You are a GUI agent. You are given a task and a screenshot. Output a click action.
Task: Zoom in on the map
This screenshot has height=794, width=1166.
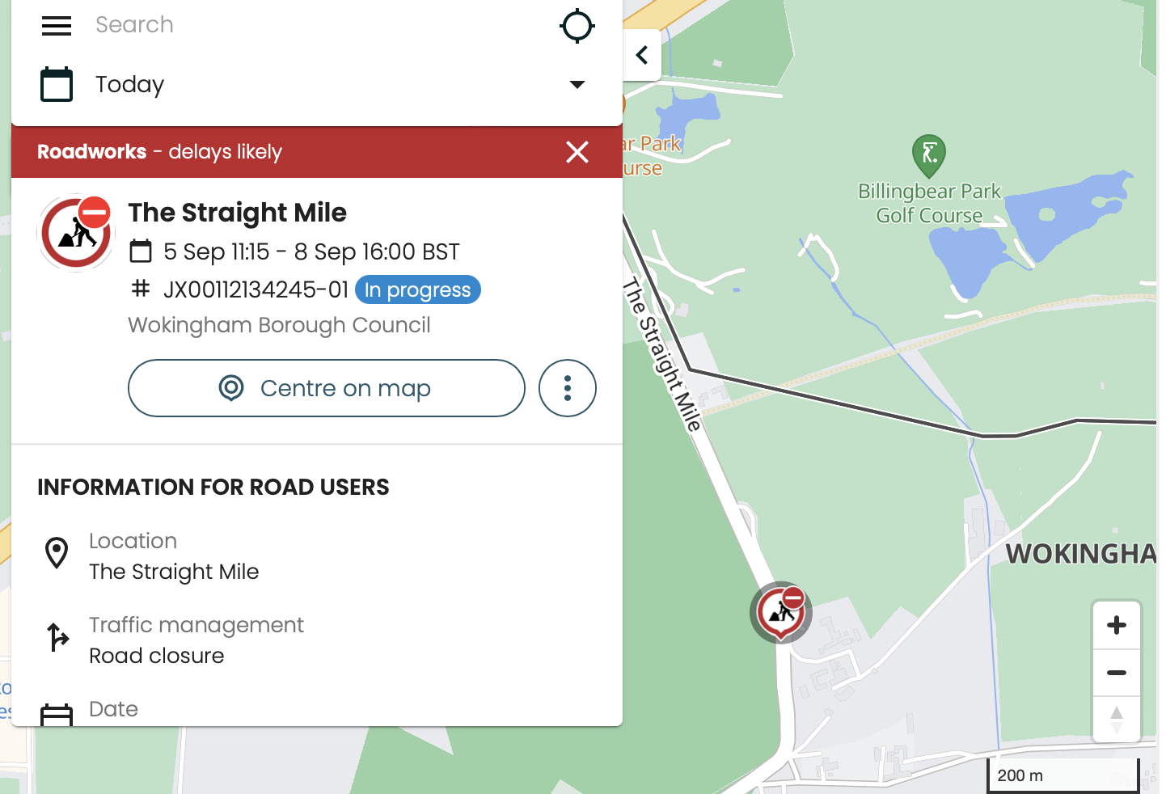coord(1116,625)
